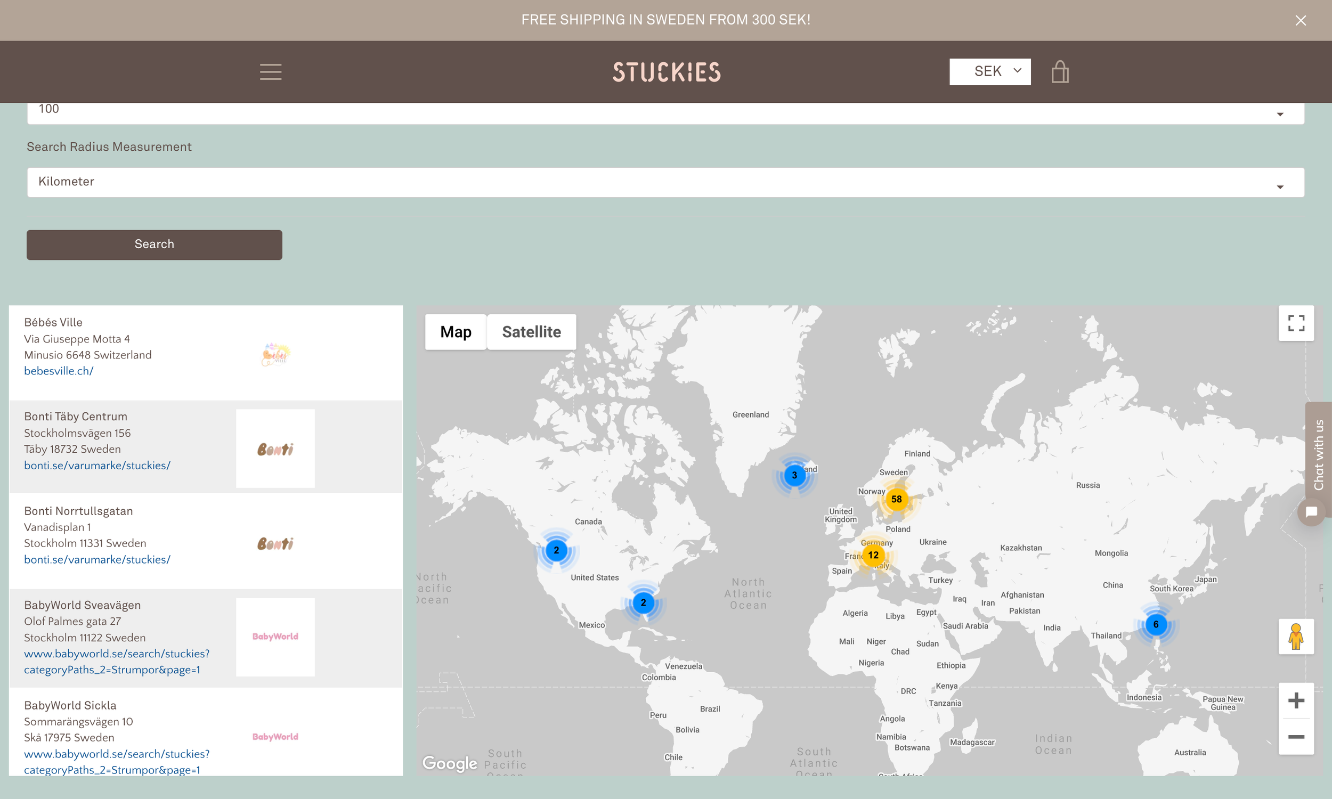Dismiss the free shipping banner

click(x=1300, y=20)
